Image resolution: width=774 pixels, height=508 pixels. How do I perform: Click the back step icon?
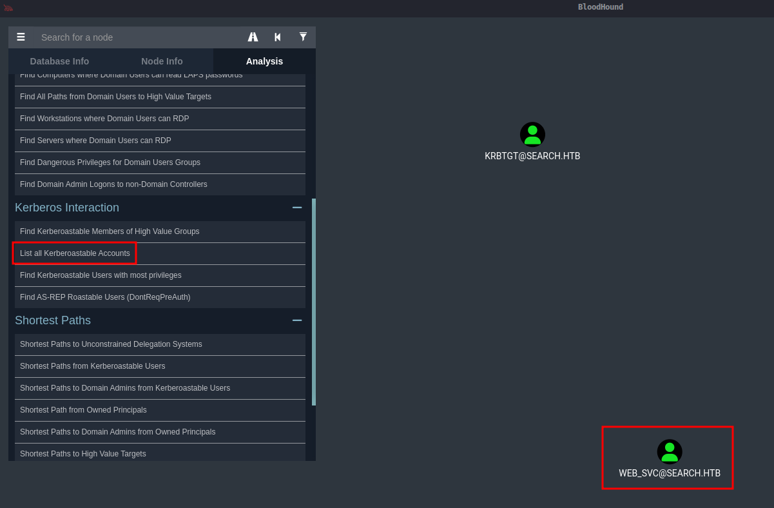pos(278,37)
